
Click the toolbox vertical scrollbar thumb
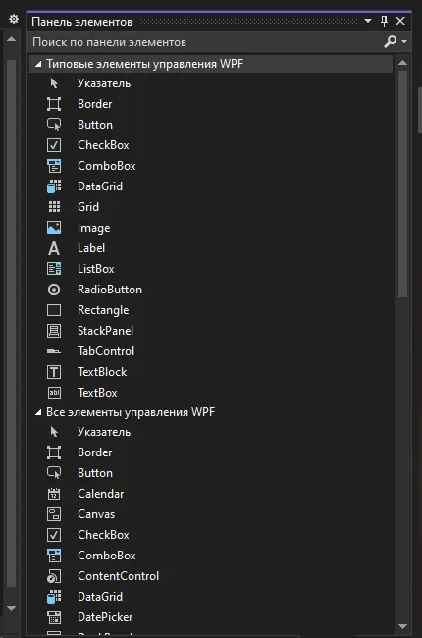click(403, 185)
